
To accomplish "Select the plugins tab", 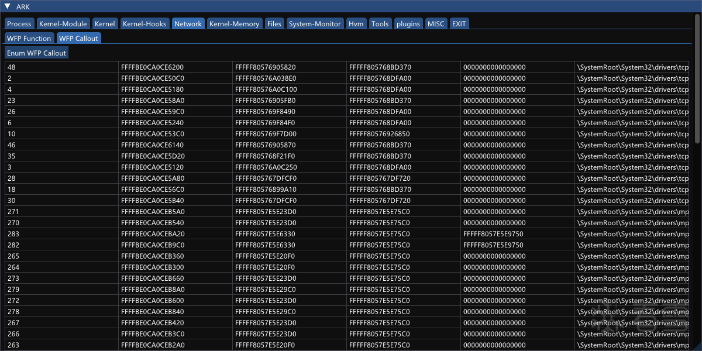I will click(408, 24).
